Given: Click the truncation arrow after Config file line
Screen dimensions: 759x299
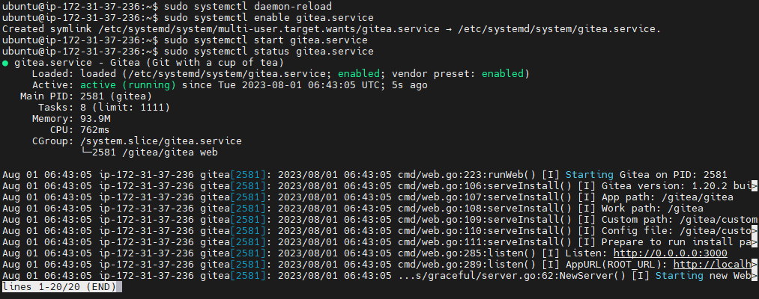Looking at the screenshot, I should 755,231.
